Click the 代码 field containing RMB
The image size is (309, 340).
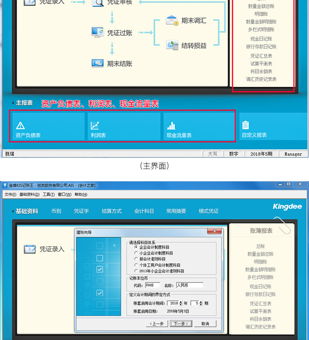click(x=153, y=285)
